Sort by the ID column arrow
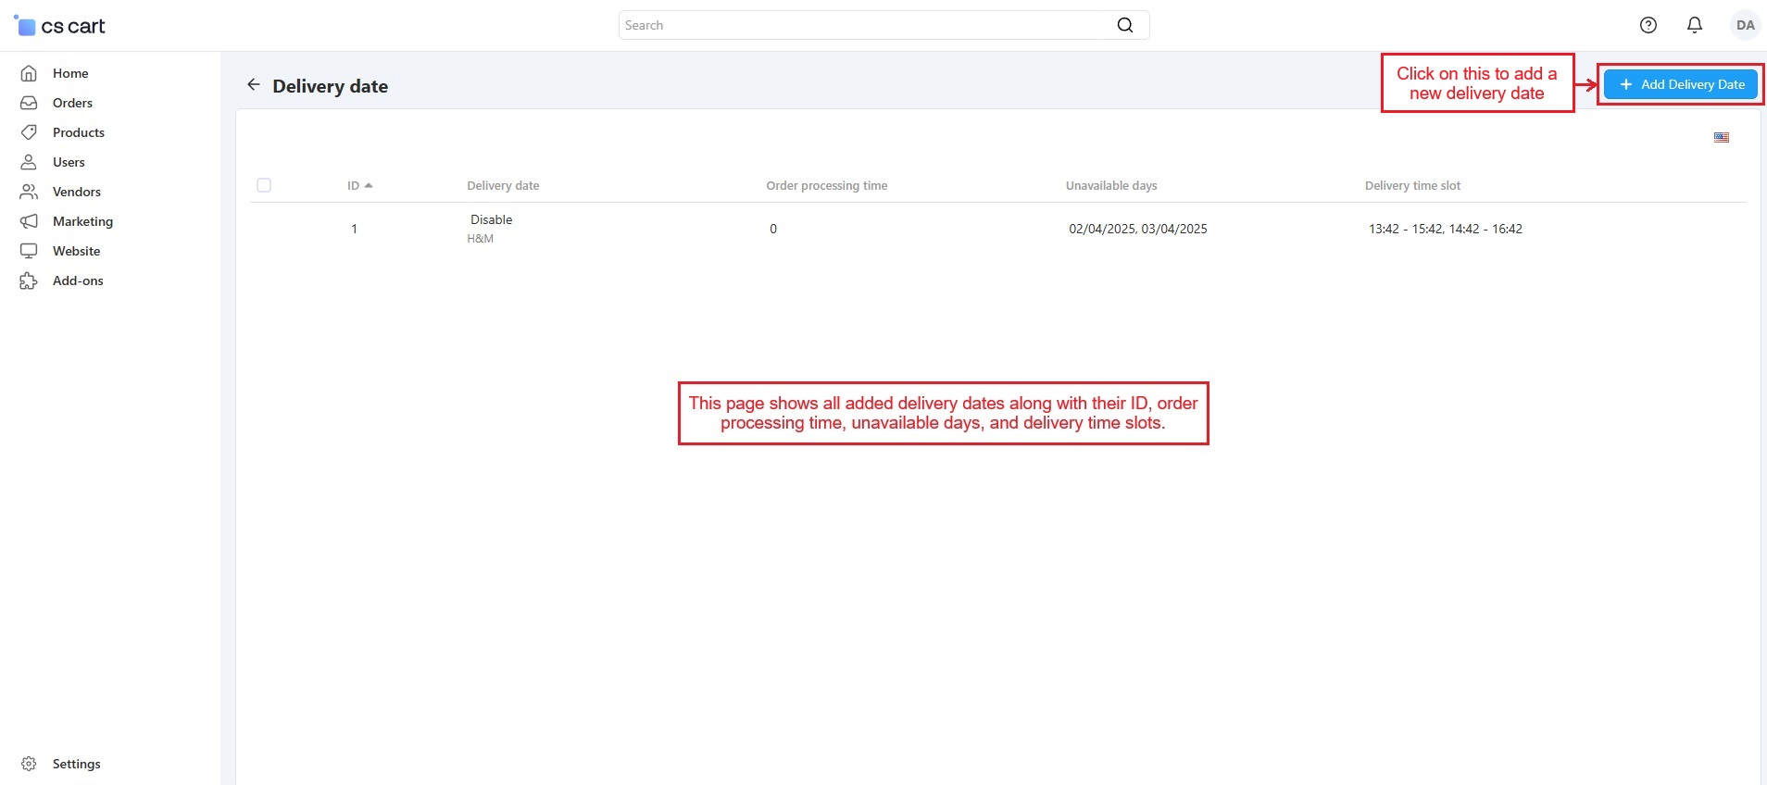Screen dimensions: 1767x785 369,185
